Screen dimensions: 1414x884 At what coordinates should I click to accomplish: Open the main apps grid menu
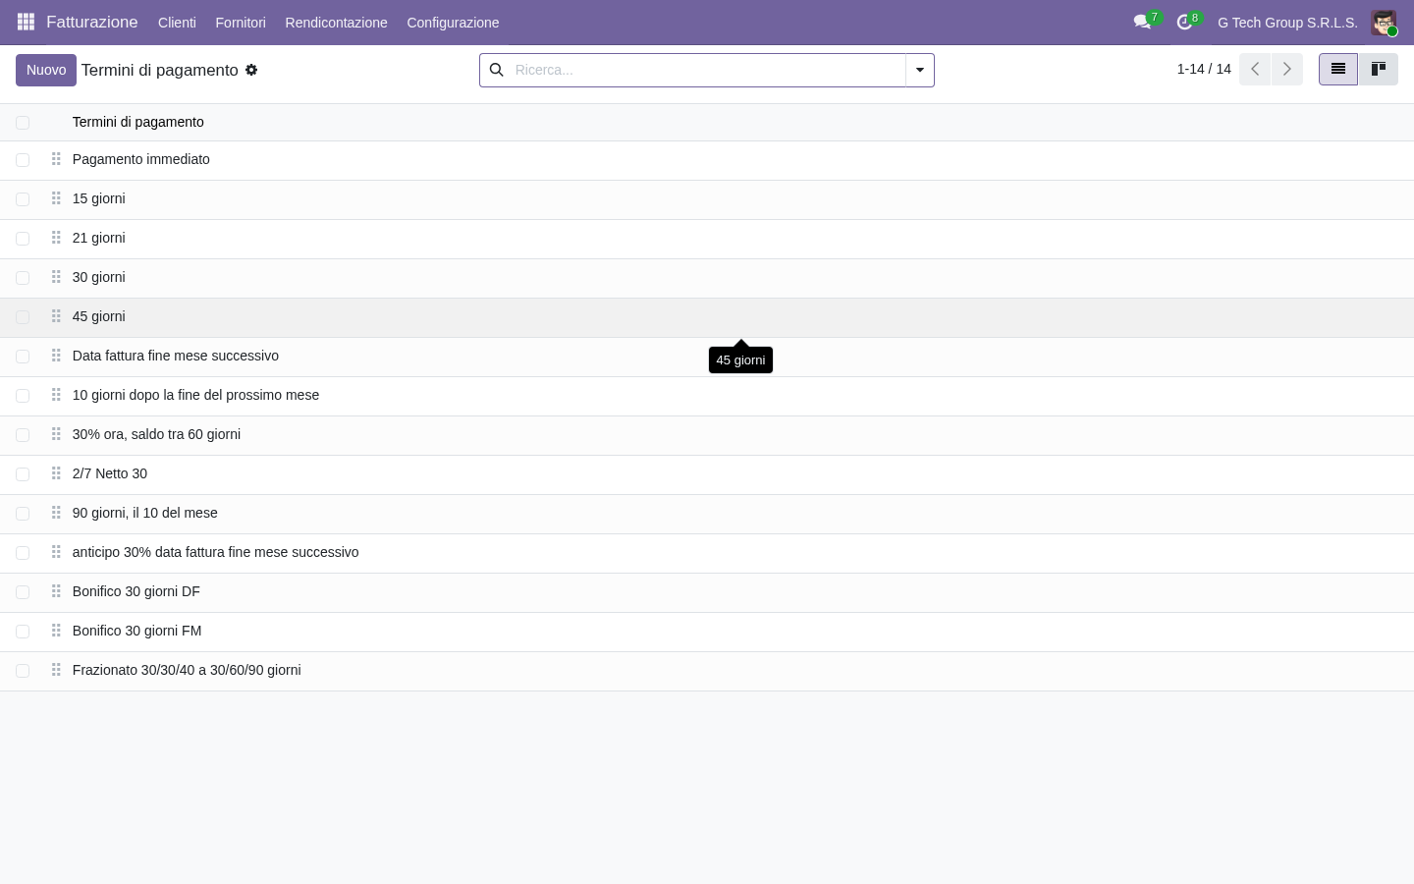pos(27,22)
